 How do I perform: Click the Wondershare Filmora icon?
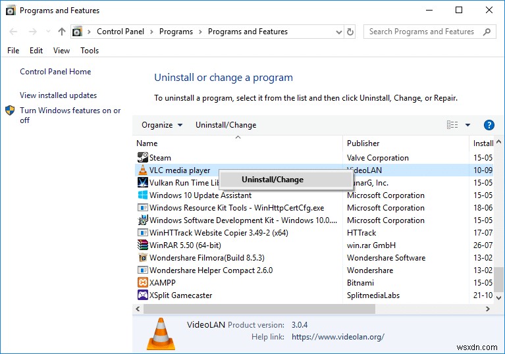coord(142,257)
